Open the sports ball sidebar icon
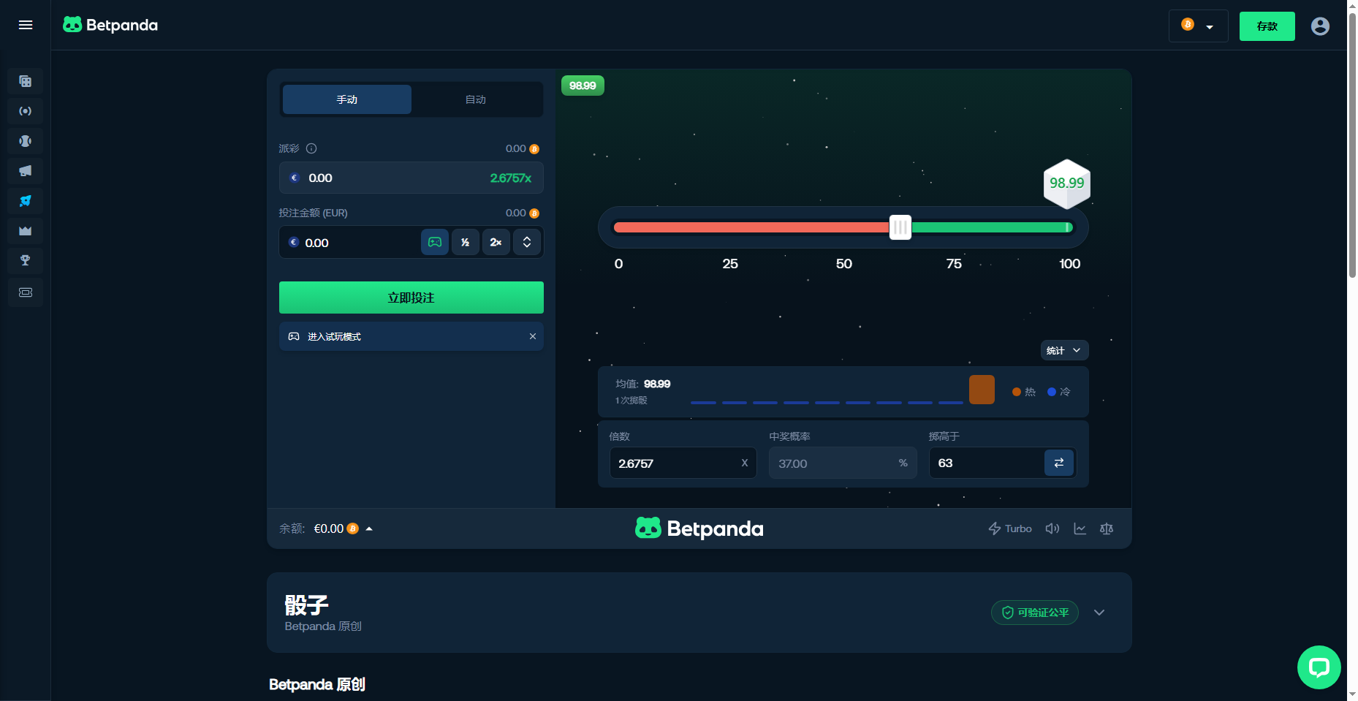This screenshot has height=701, width=1358. click(x=26, y=141)
